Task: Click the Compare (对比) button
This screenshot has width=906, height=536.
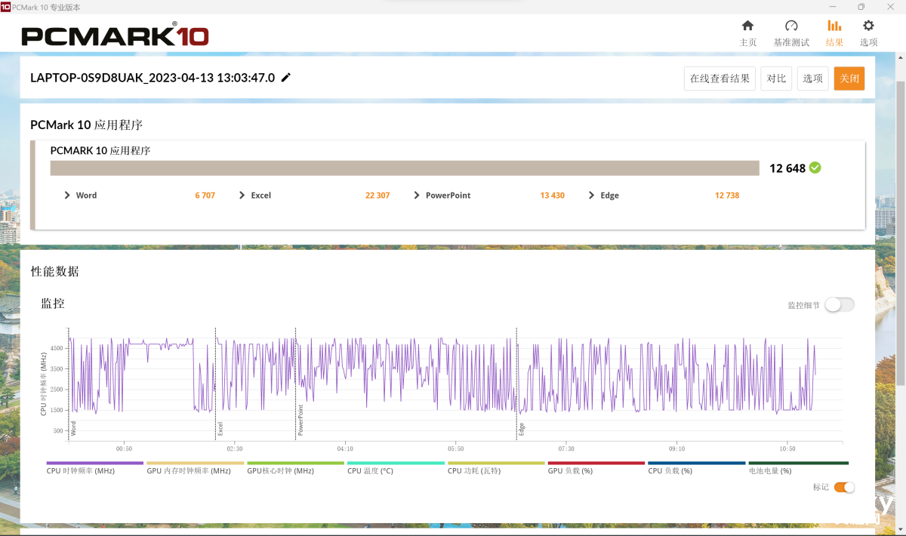Action: pos(776,79)
